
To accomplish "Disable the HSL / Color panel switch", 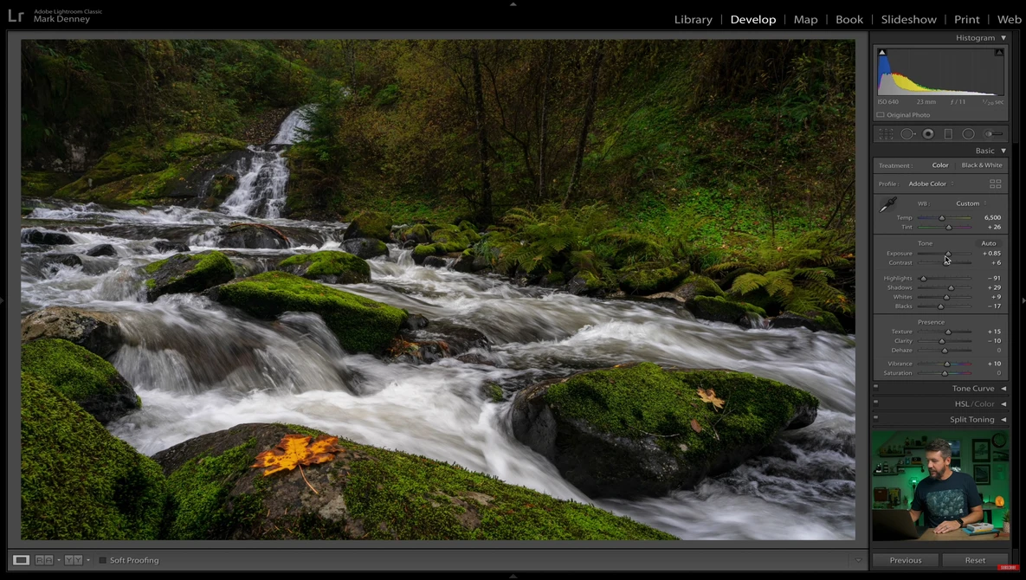I will (x=875, y=403).
